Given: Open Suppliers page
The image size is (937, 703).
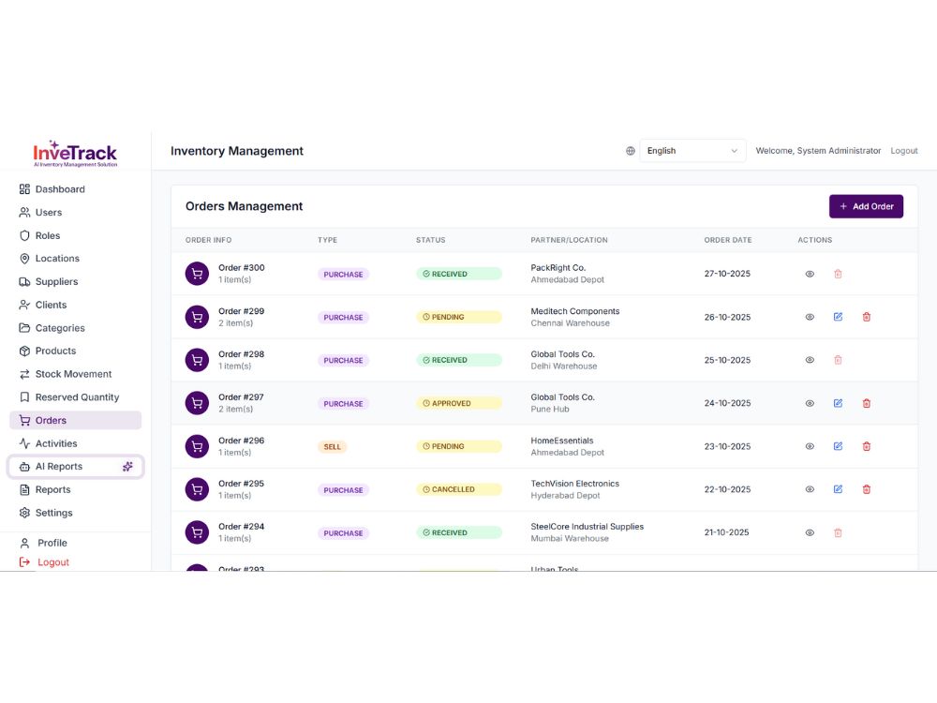Looking at the screenshot, I should pyautogui.click(x=76, y=281).
